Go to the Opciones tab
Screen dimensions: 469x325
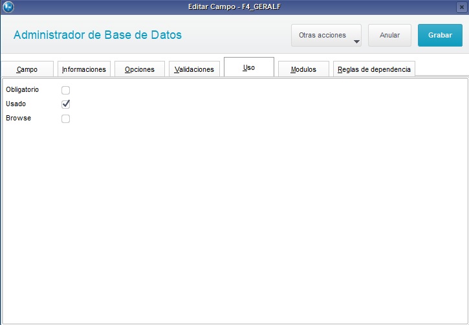[140, 69]
